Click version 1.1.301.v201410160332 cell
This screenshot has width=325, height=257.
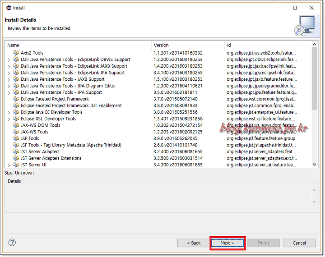[x=178, y=53]
